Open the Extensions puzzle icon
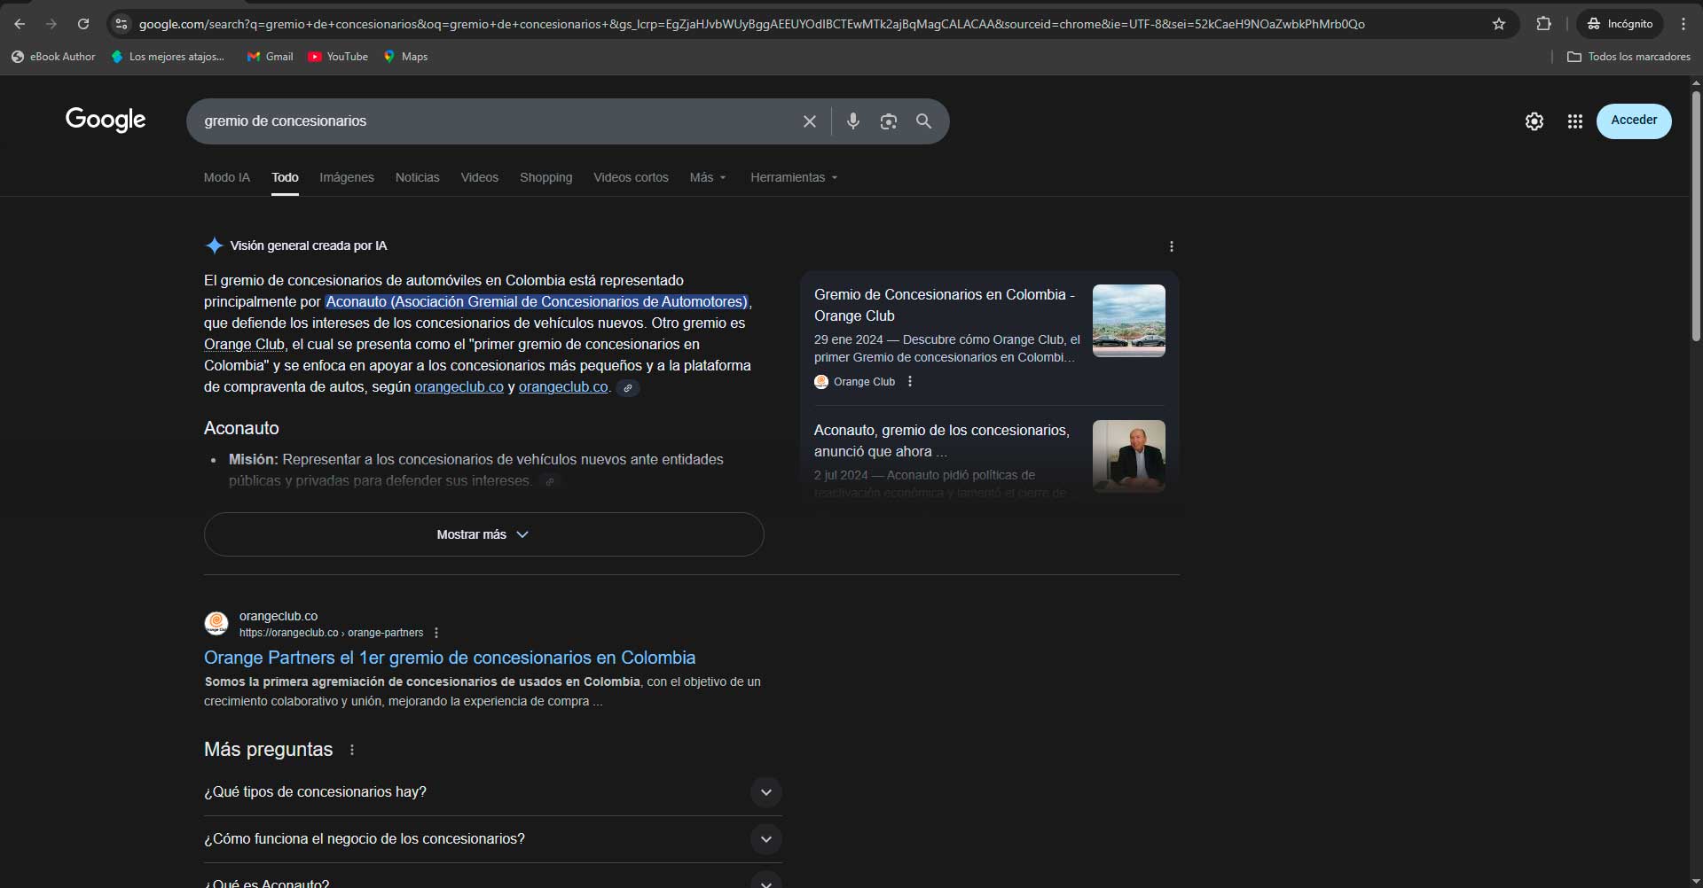The width and height of the screenshot is (1703, 888). point(1543,24)
